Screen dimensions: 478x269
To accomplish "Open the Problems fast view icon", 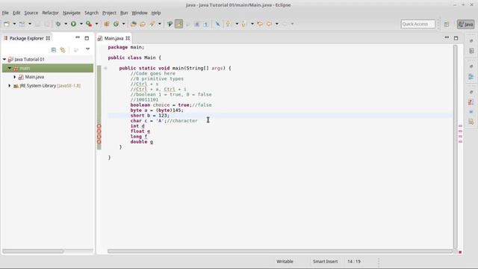I will pyautogui.click(x=471, y=102).
